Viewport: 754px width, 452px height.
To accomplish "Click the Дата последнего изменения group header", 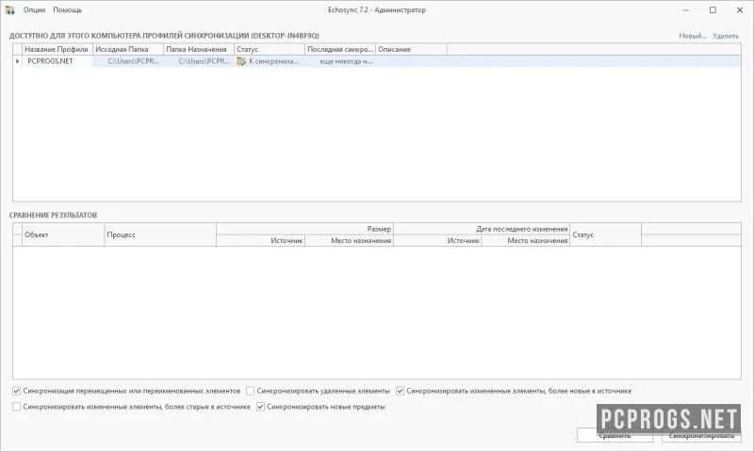I will point(482,229).
